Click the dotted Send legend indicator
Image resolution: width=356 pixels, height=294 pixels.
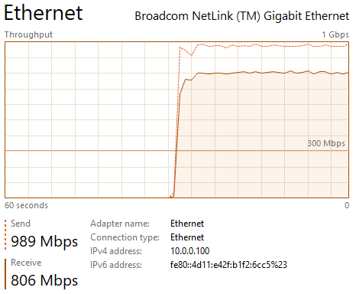pos(5,234)
